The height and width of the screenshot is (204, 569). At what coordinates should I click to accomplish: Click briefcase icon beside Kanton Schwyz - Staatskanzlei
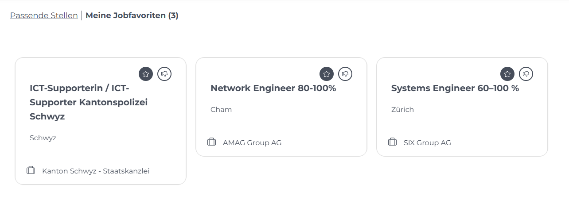tap(31, 170)
